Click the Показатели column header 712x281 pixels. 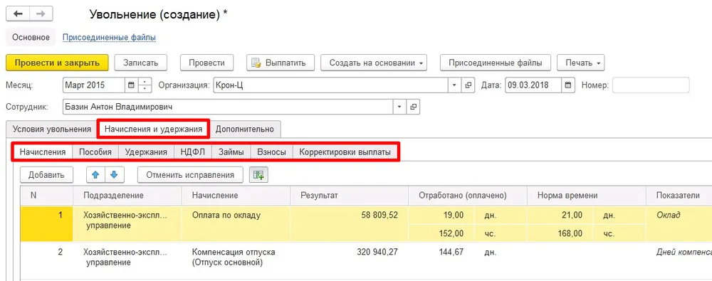[x=679, y=195]
